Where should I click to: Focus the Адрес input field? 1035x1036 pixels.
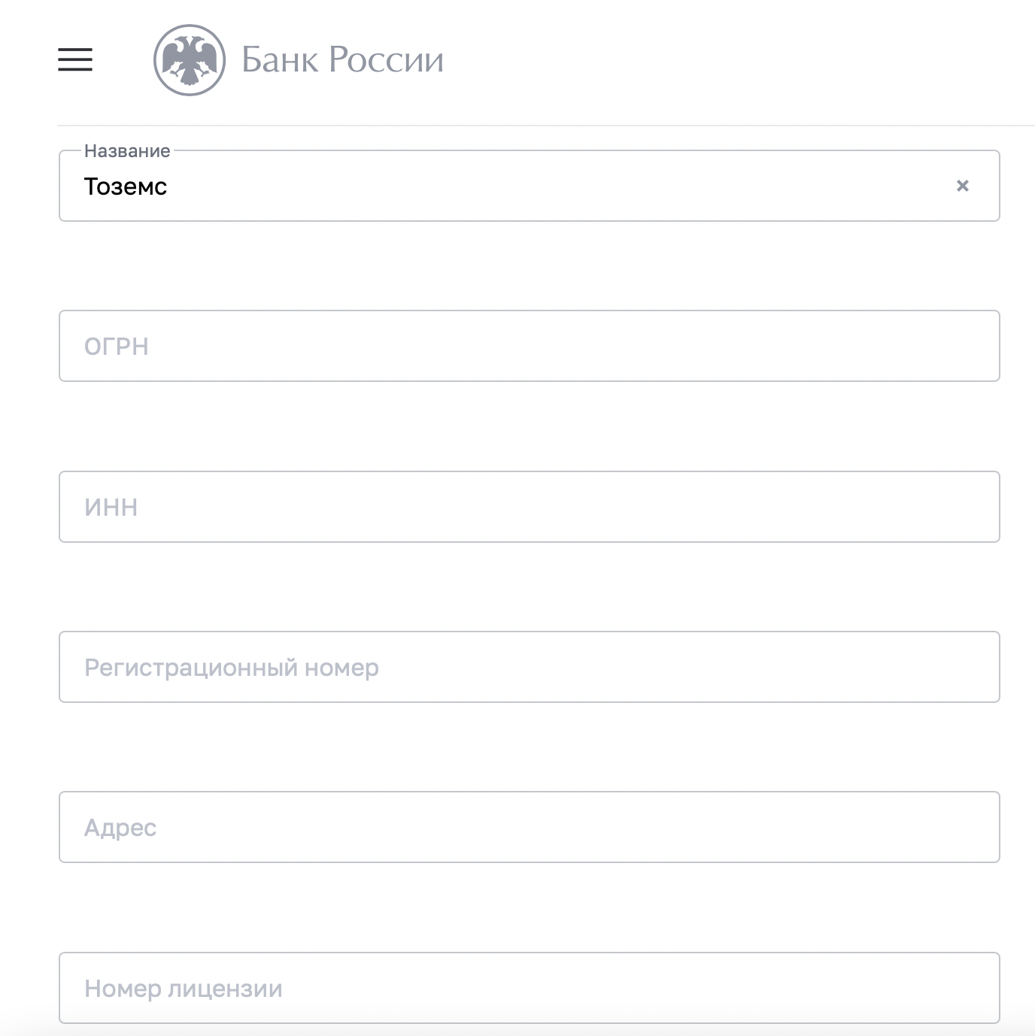(x=530, y=827)
